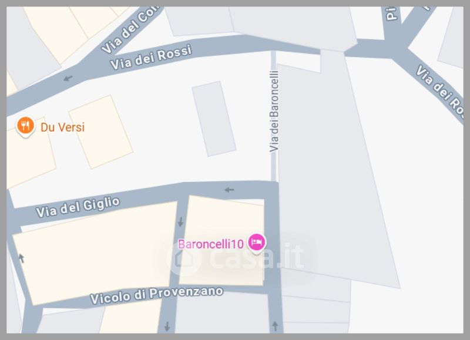Viewport: 470px width, 340px height.
Task: Click the left arrow on Via del Giglio
Action: pyautogui.click(x=229, y=190)
